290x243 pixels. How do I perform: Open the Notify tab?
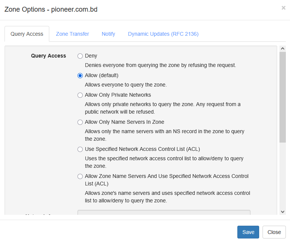pyautogui.click(x=108, y=34)
